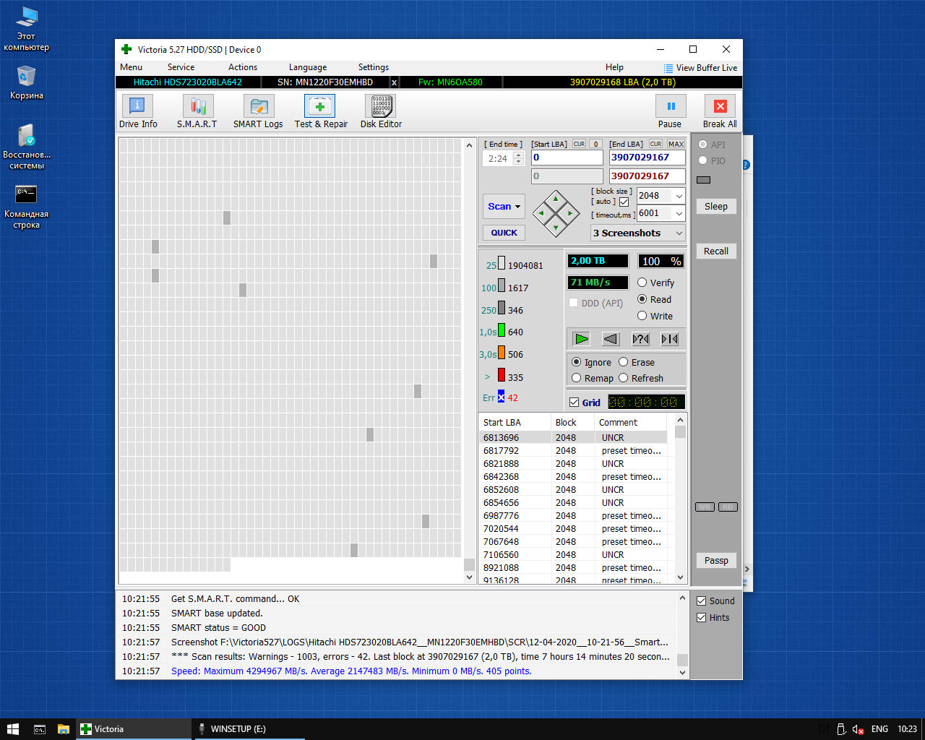The height and width of the screenshot is (740, 925).
Task: Click the blue Err X block icon
Action: [x=501, y=397]
